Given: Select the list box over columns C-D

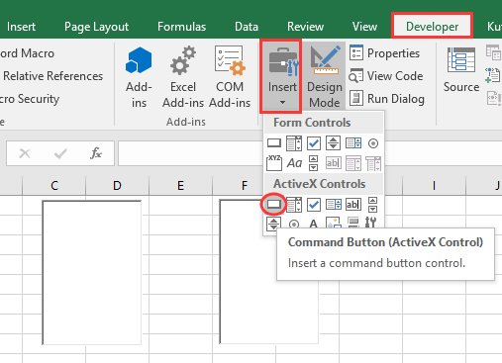Looking at the screenshot, I should [x=92, y=273].
